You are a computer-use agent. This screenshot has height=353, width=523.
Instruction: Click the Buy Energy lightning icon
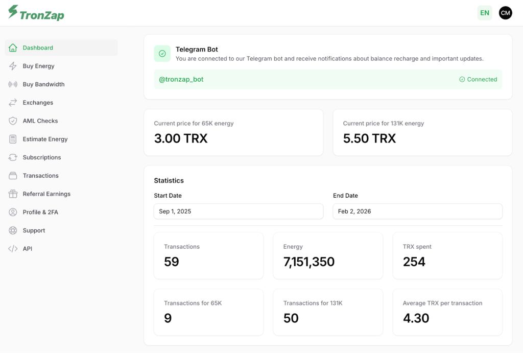click(13, 66)
